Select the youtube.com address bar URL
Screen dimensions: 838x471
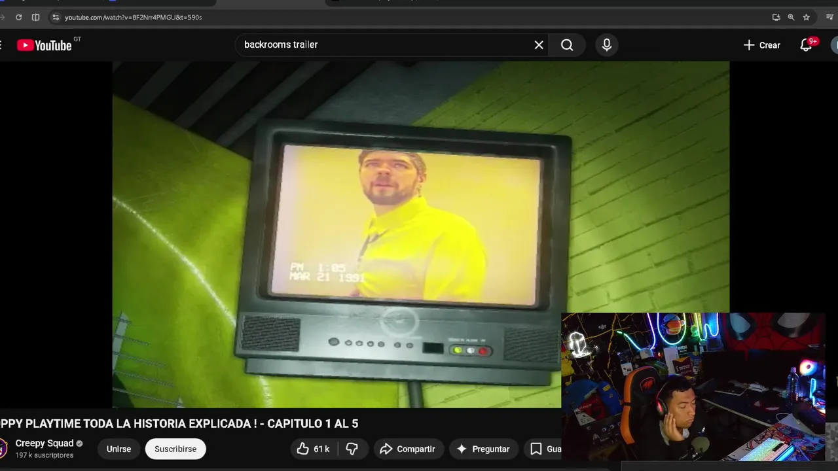tap(133, 17)
